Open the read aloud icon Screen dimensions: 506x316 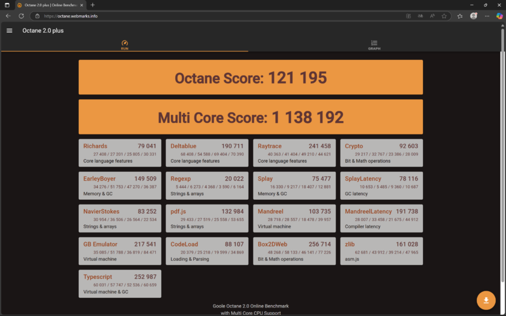(432, 16)
